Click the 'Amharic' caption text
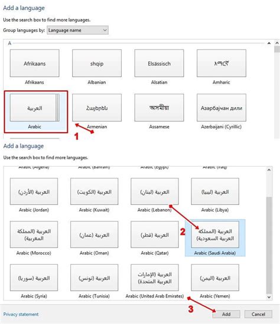This screenshot has width=280, height=324. click(222, 82)
